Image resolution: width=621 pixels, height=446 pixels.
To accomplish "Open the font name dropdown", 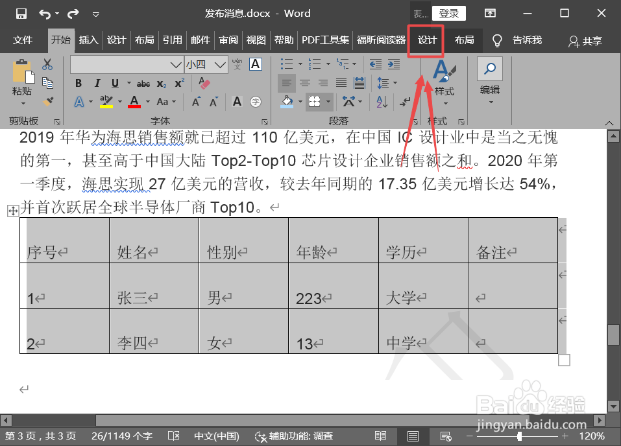I will click(x=175, y=65).
